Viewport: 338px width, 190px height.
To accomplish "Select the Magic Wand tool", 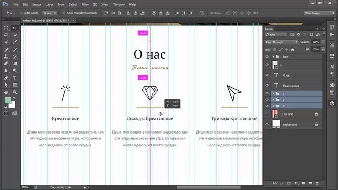I will click(15, 35).
